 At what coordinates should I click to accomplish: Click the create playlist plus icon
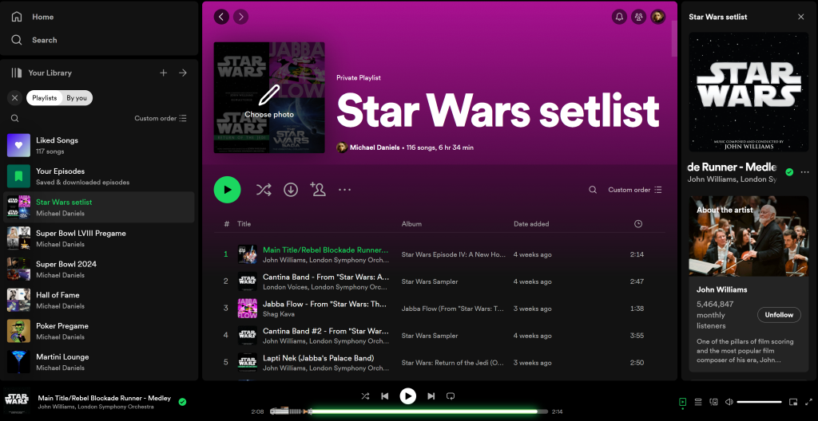164,73
